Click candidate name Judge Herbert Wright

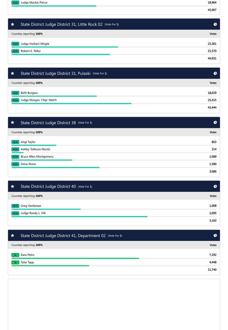(x=35, y=44)
